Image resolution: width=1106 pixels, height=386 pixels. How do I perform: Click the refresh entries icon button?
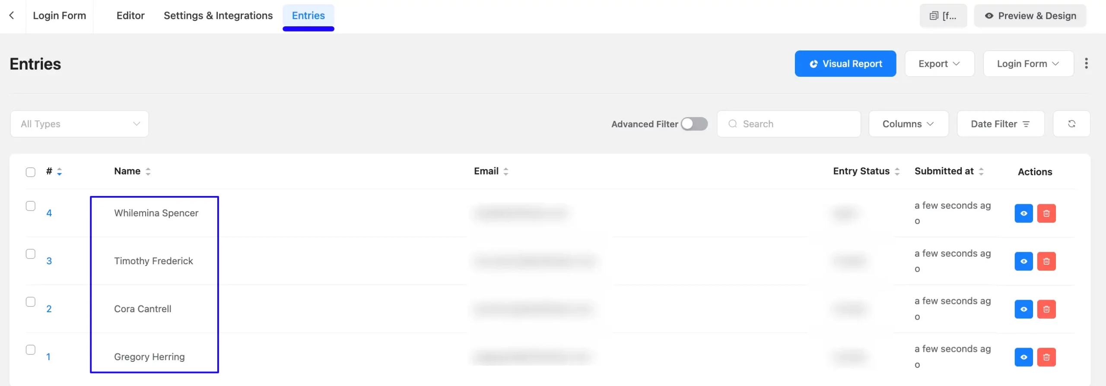pyautogui.click(x=1071, y=124)
